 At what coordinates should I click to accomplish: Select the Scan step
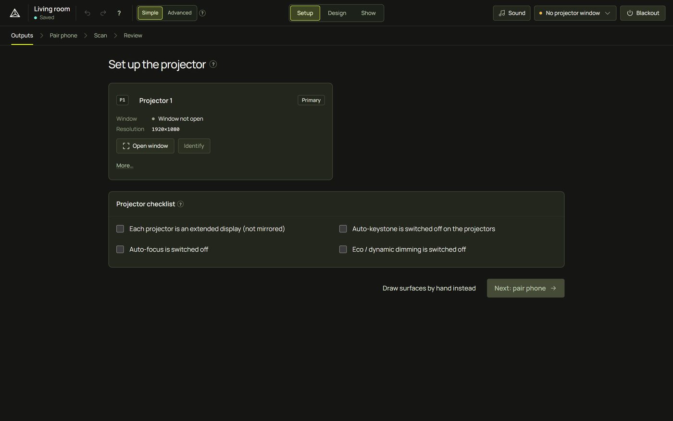click(x=100, y=36)
